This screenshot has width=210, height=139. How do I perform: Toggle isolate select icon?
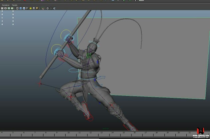pyautogui.click(x=43, y=8)
